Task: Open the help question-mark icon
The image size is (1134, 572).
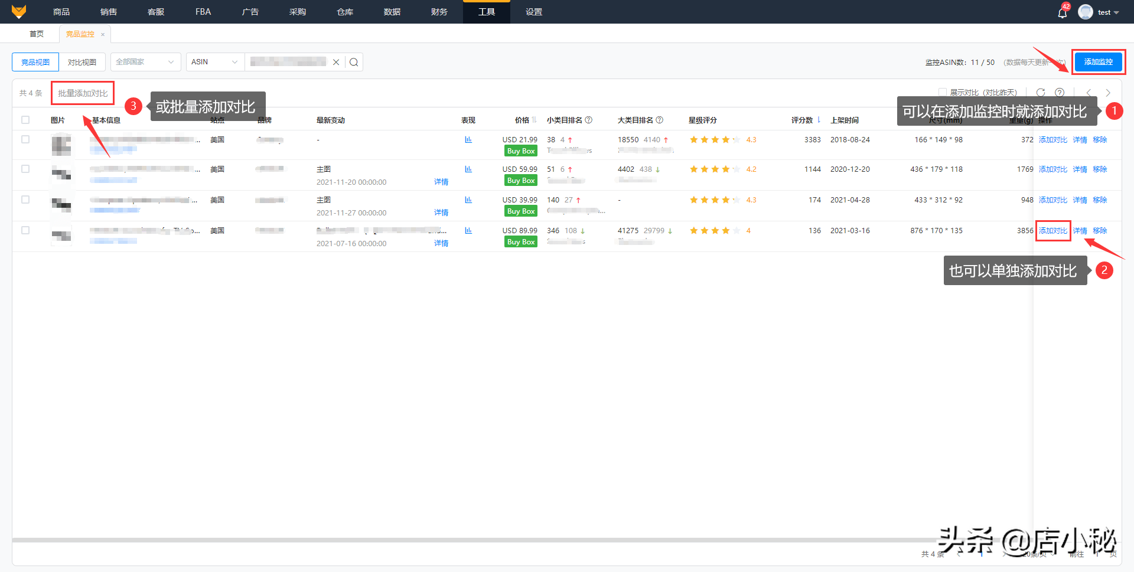Action: point(1060,92)
